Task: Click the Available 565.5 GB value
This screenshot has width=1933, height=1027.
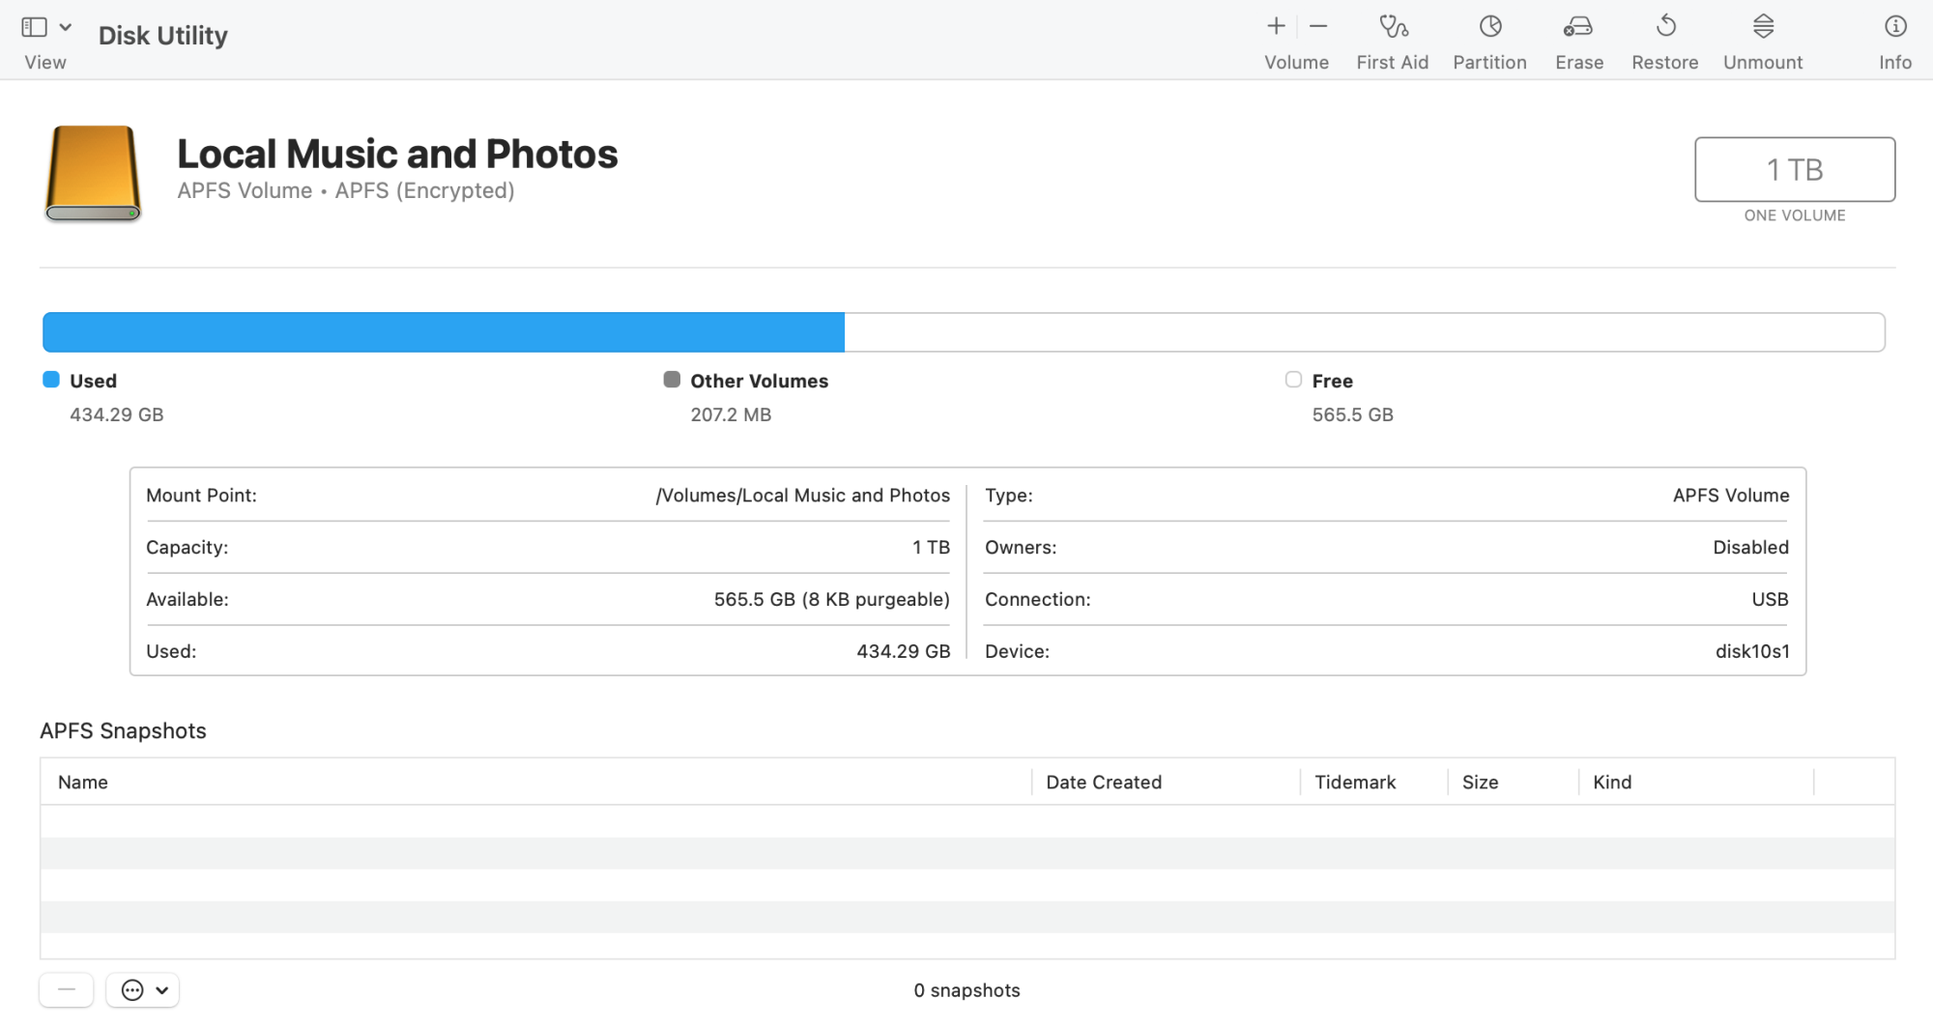Action: coord(831,599)
